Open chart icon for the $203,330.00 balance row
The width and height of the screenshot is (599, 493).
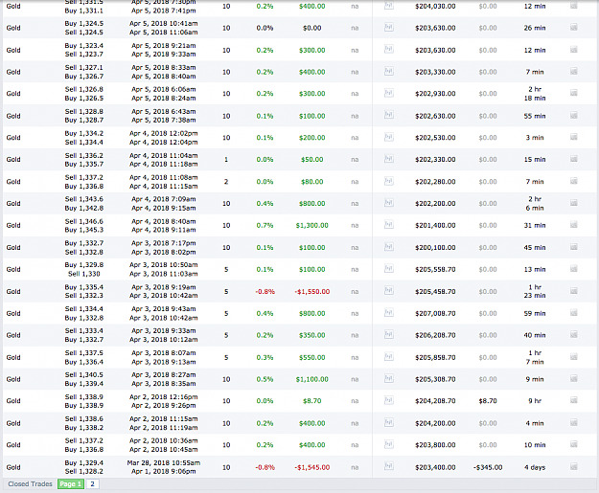tap(389, 72)
